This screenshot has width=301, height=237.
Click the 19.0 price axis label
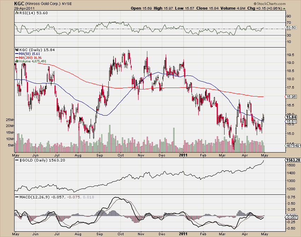(290, 62)
